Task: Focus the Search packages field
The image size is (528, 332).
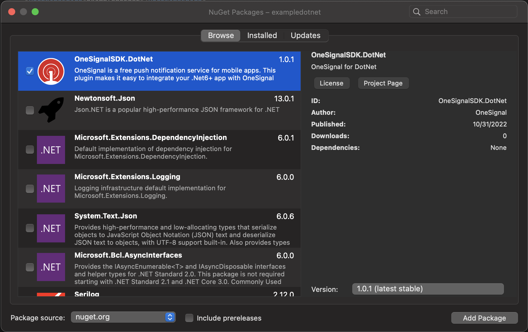Action: 463,12
